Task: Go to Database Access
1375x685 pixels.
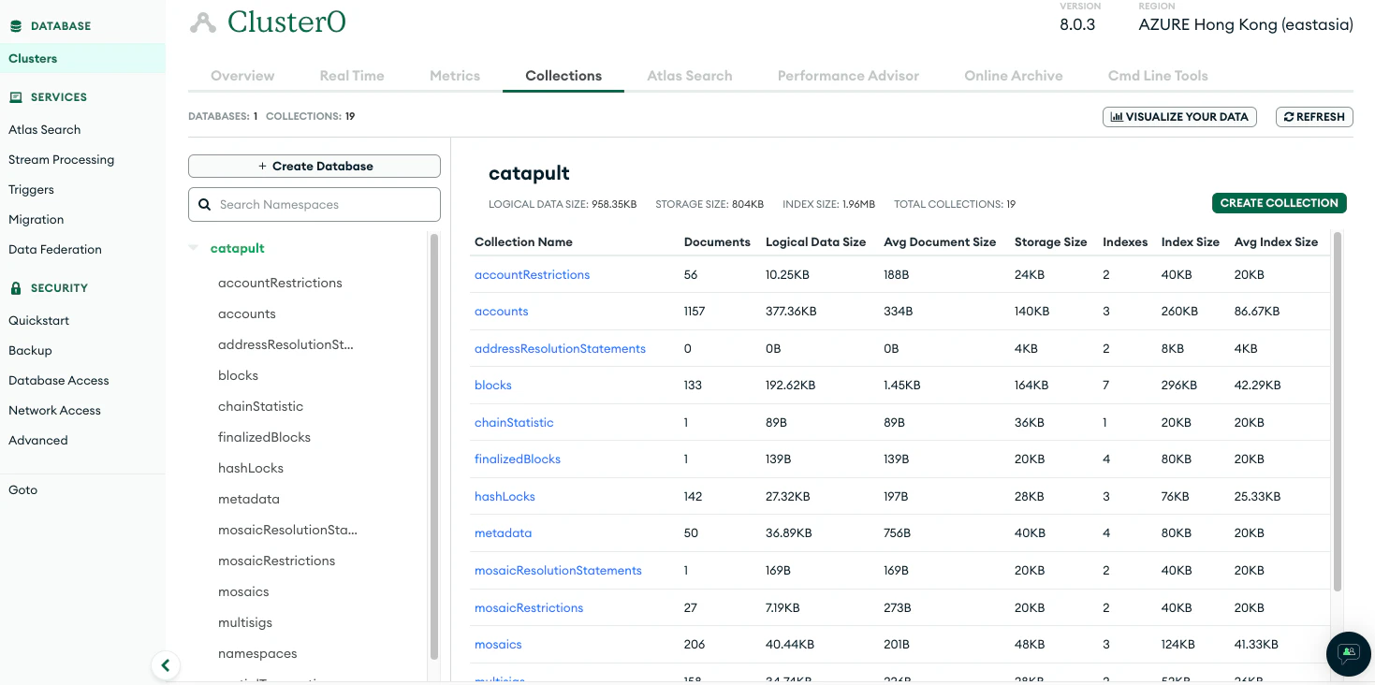Action: pyautogui.click(x=59, y=381)
